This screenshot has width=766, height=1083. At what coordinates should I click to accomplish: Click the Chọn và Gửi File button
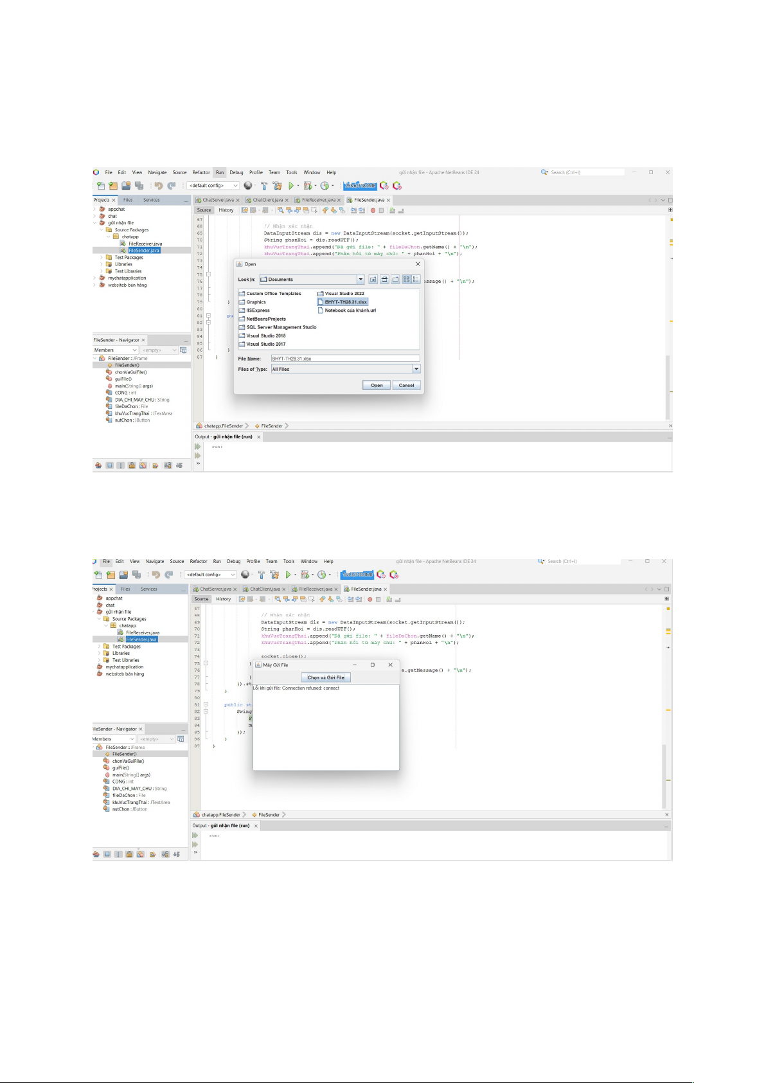click(x=326, y=677)
